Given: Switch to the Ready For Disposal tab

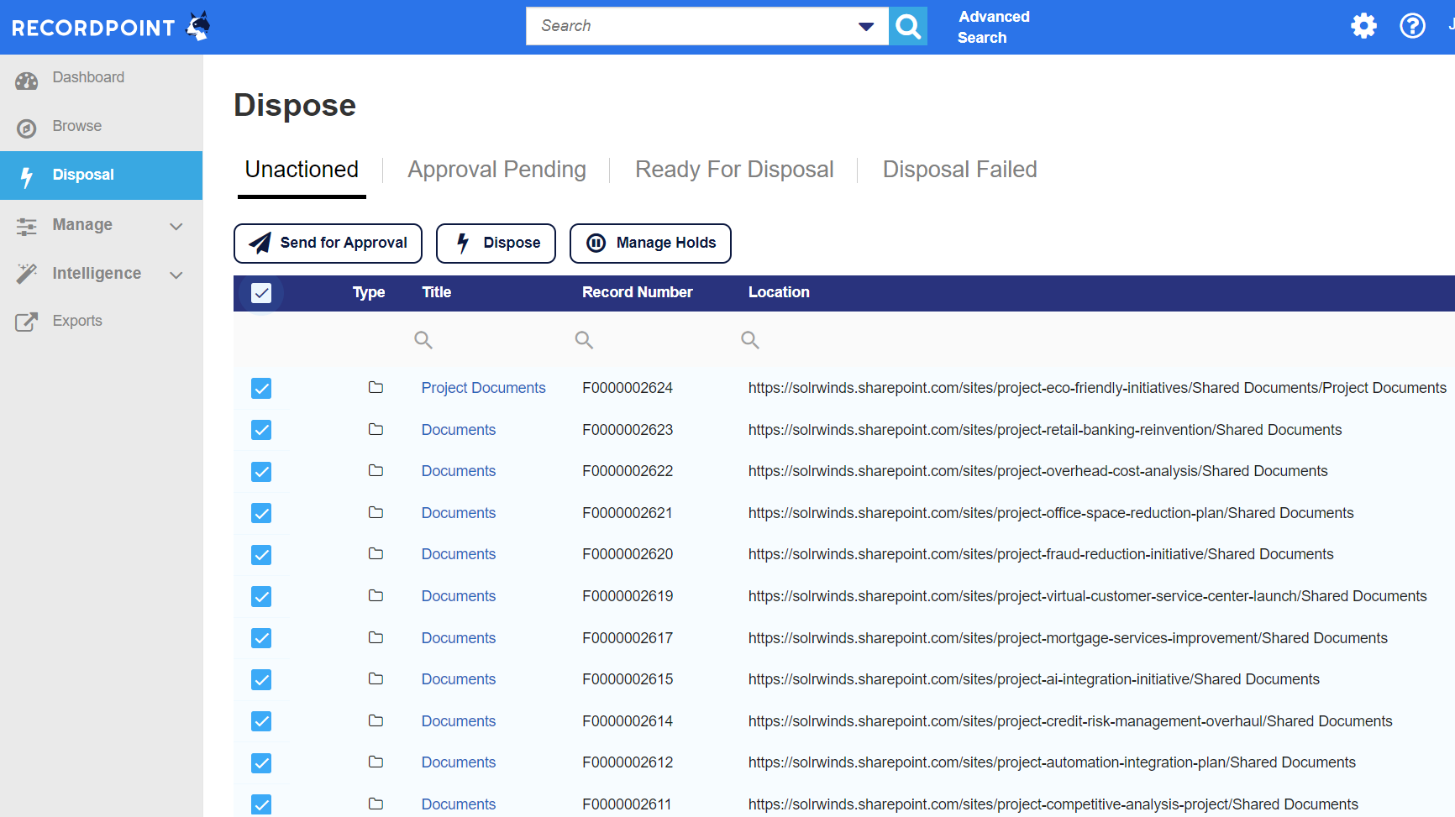Looking at the screenshot, I should [x=734, y=170].
